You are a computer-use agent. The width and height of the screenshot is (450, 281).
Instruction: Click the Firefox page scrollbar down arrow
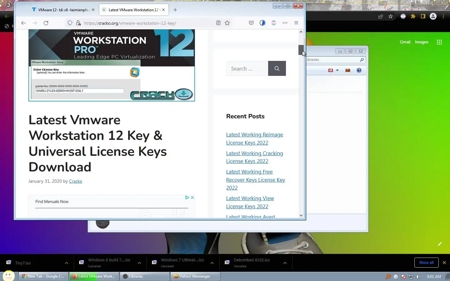(301, 215)
